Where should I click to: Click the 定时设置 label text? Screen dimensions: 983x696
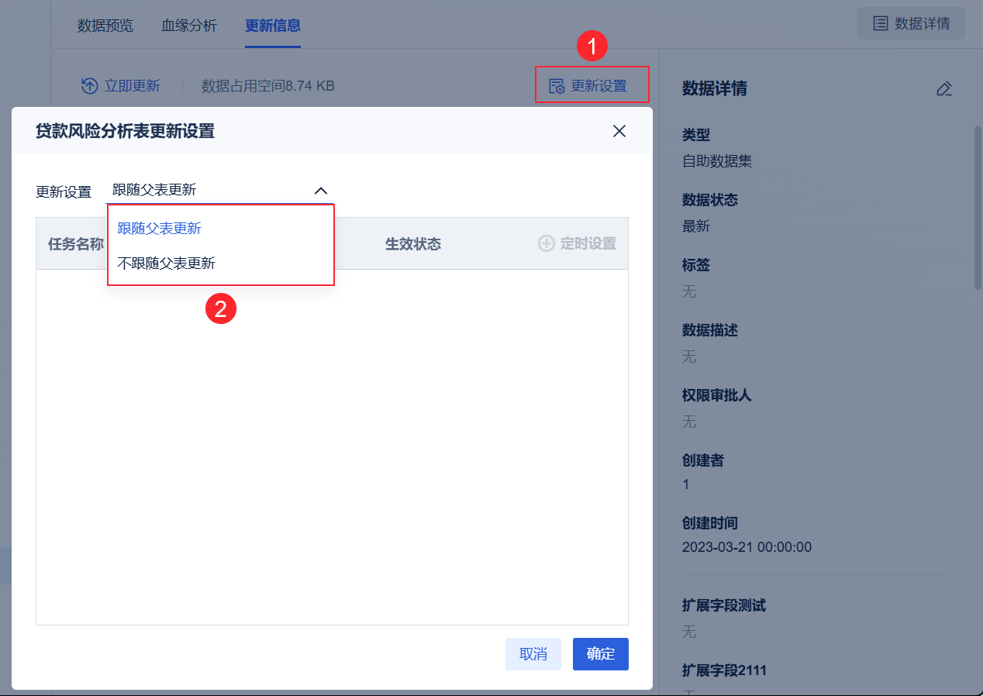(588, 243)
